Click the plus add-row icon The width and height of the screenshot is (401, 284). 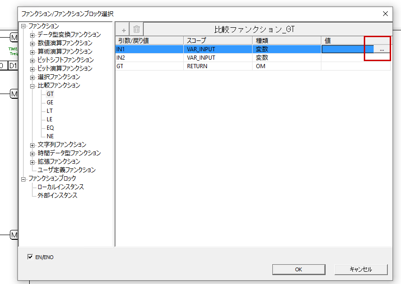(x=124, y=29)
